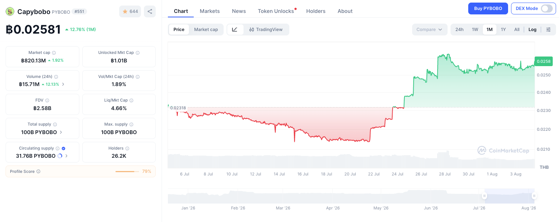This screenshot has height=222, width=559.
Task: Click the chart range navigator at Mar '26
Action: (283, 196)
